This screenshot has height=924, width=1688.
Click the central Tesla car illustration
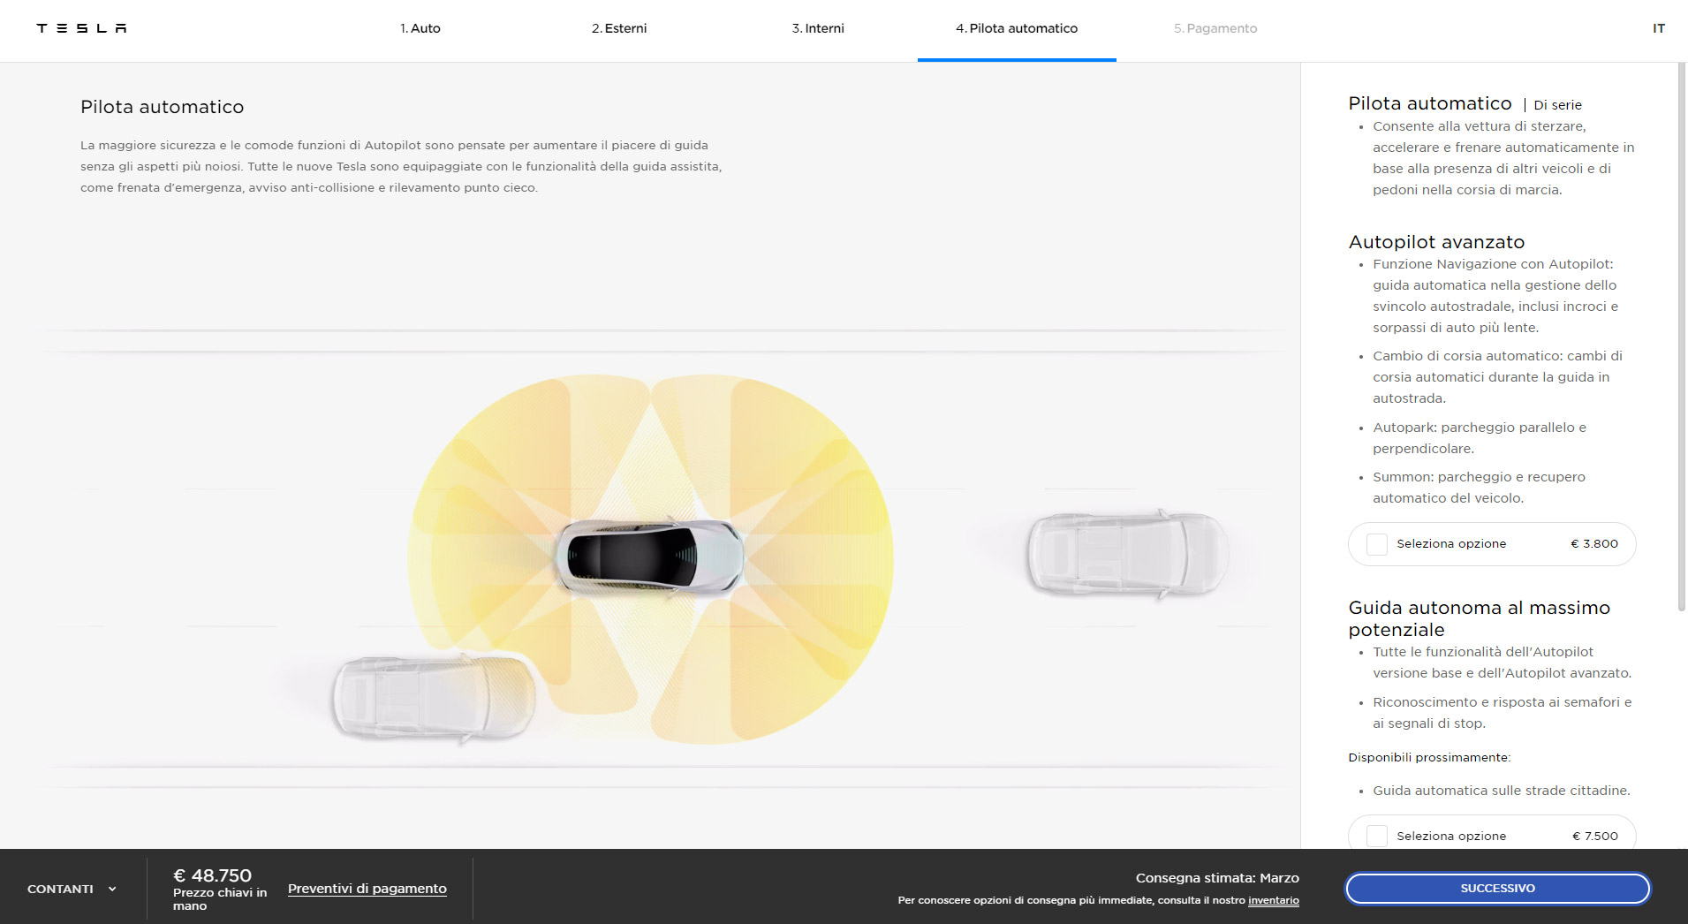650,557
